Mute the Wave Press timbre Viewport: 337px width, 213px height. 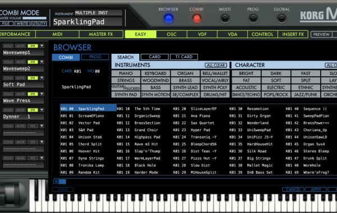point(20,94)
